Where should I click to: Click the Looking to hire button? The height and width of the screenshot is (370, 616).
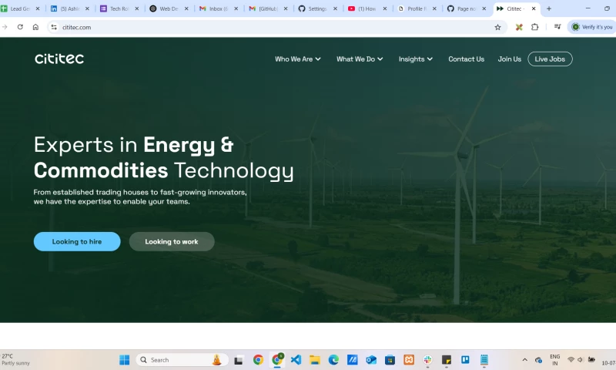point(77,241)
